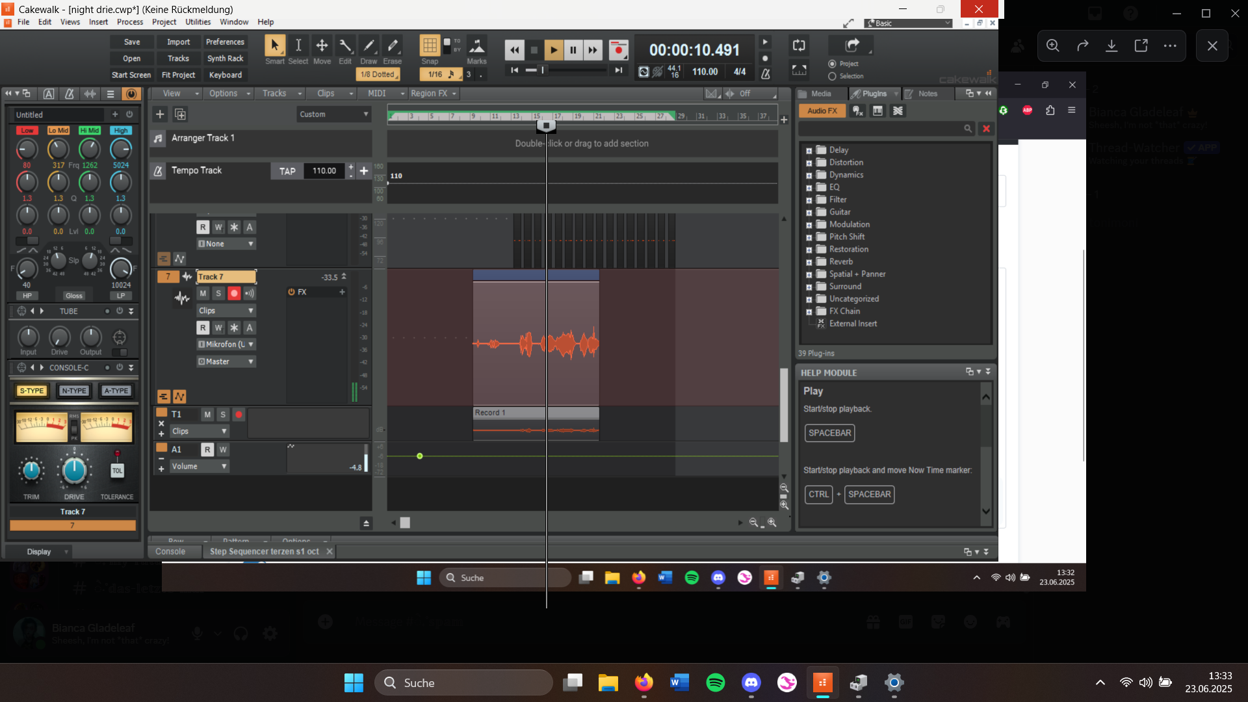Expand the Reverb plugin folder
Viewport: 1248px width, 702px height.
[809, 262]
